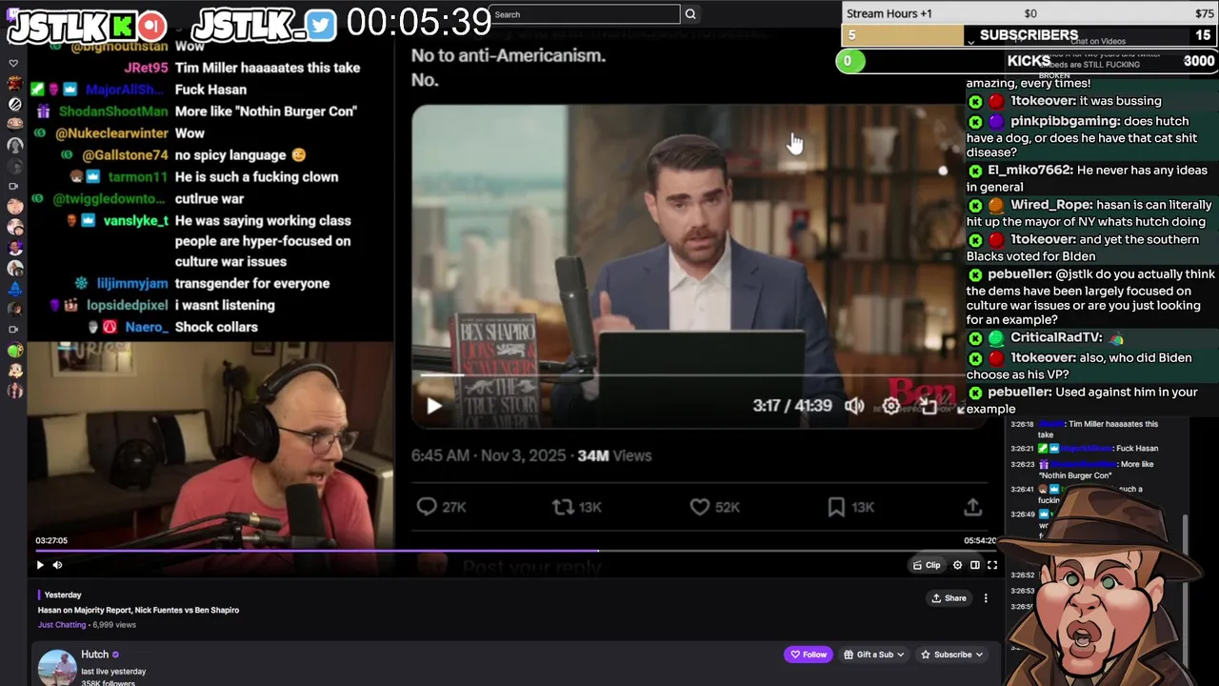Click the "Post your reply" field
The height and width of the screenshot is (686, 1219).
coord(531,568)
